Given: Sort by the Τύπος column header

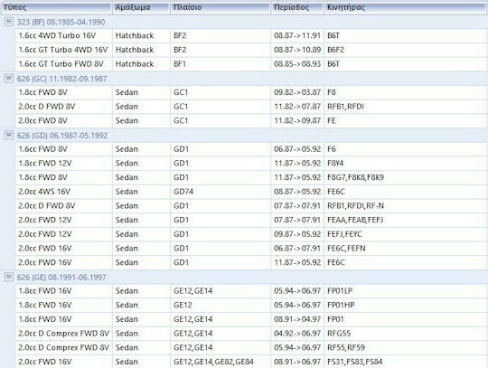Looking at the screenshot, I should click(57, 7).
